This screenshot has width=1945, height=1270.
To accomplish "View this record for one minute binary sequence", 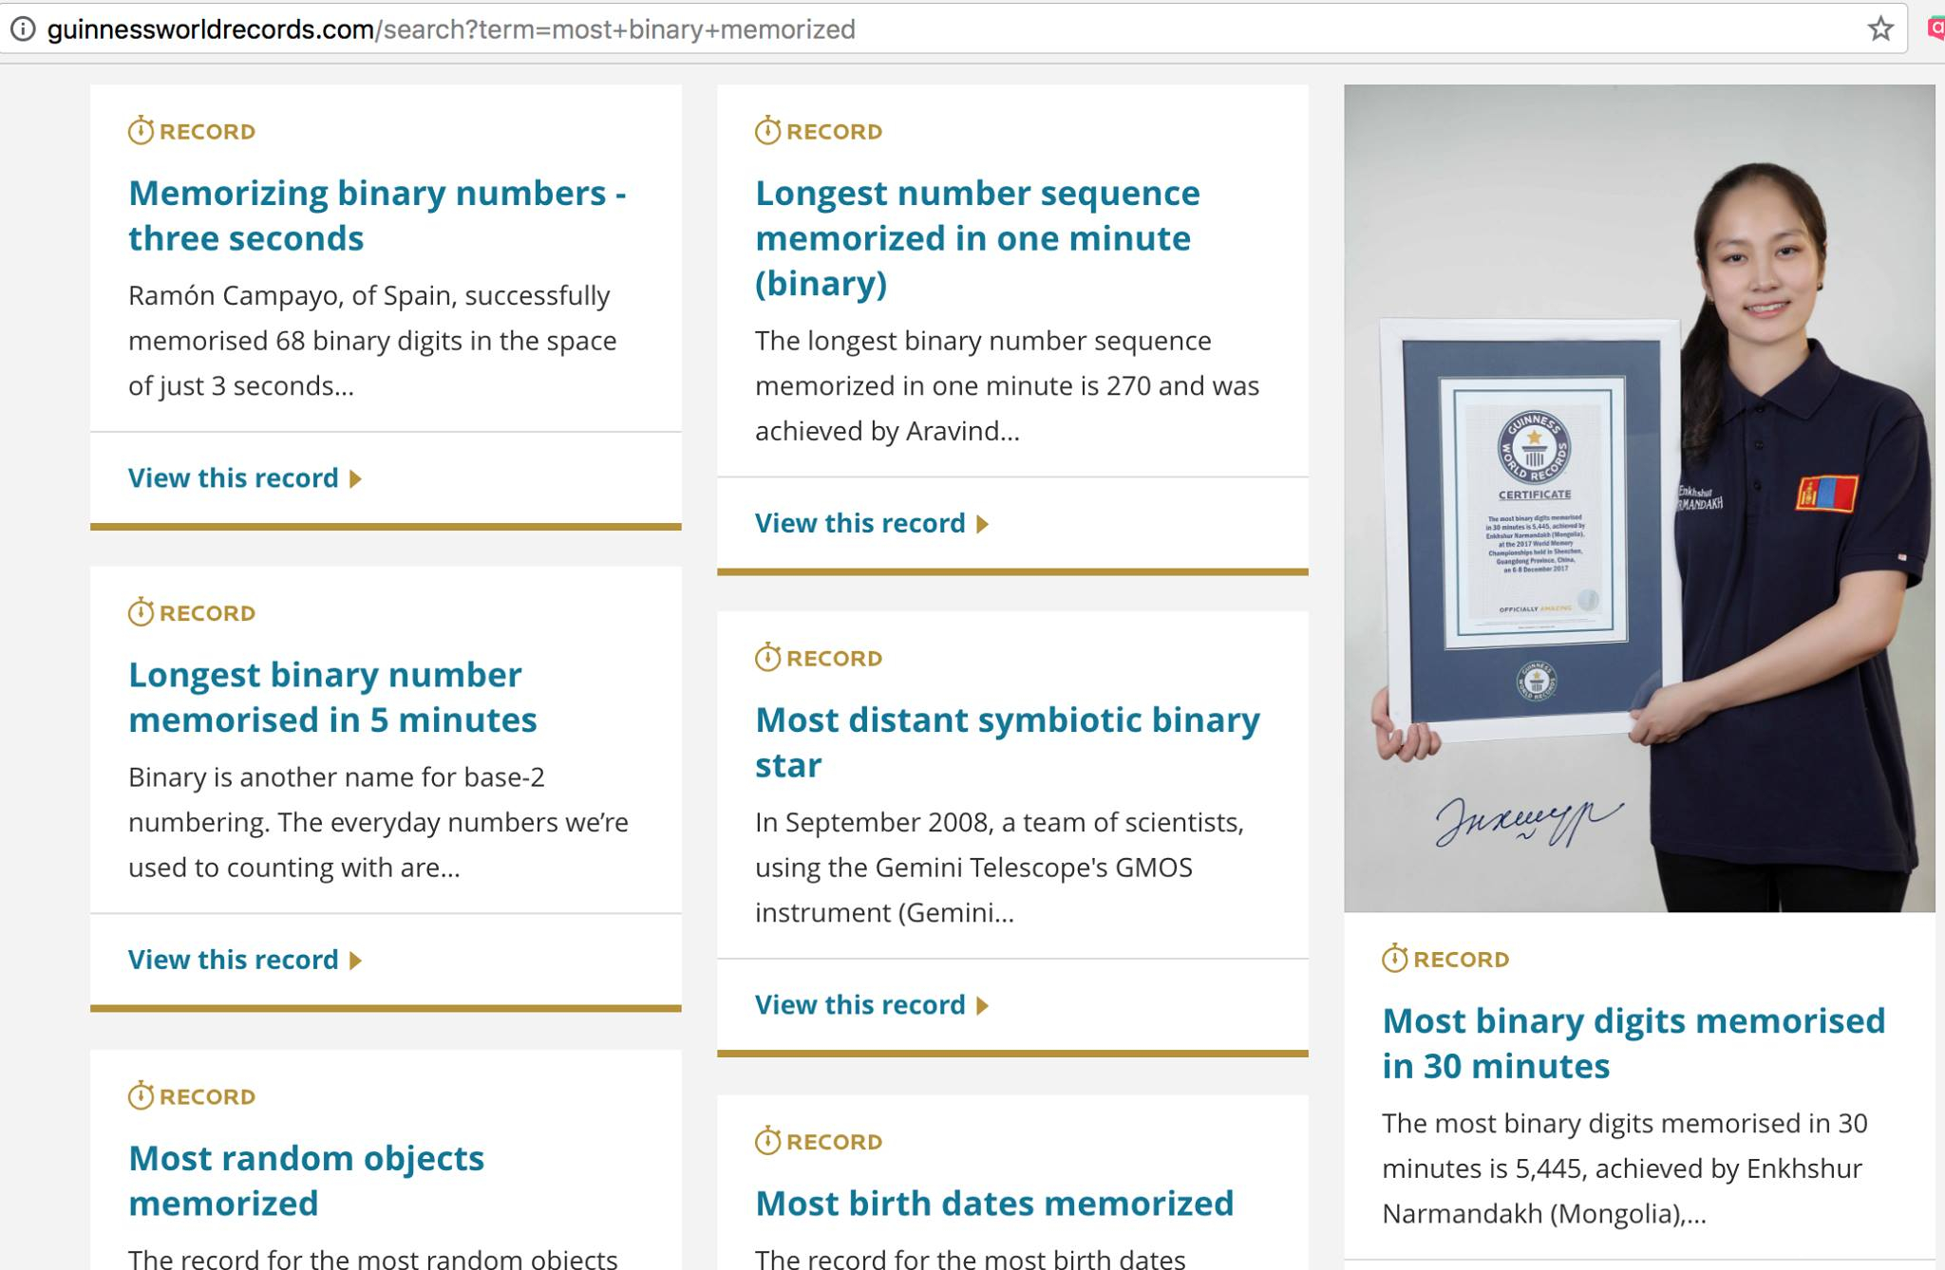I will click(860, 523).
